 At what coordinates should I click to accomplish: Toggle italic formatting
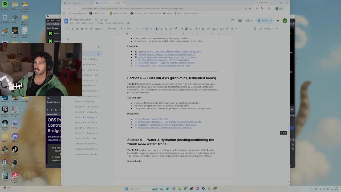(x=161, y=29)
